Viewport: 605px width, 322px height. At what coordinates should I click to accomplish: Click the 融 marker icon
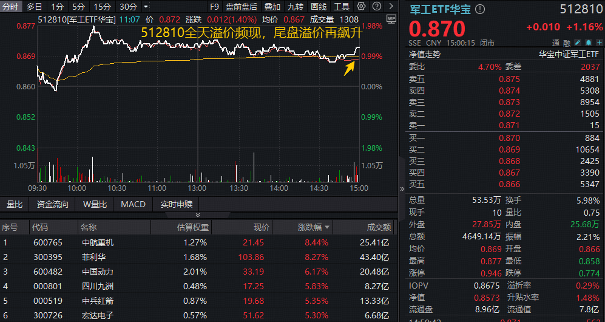tap(567, 43)
